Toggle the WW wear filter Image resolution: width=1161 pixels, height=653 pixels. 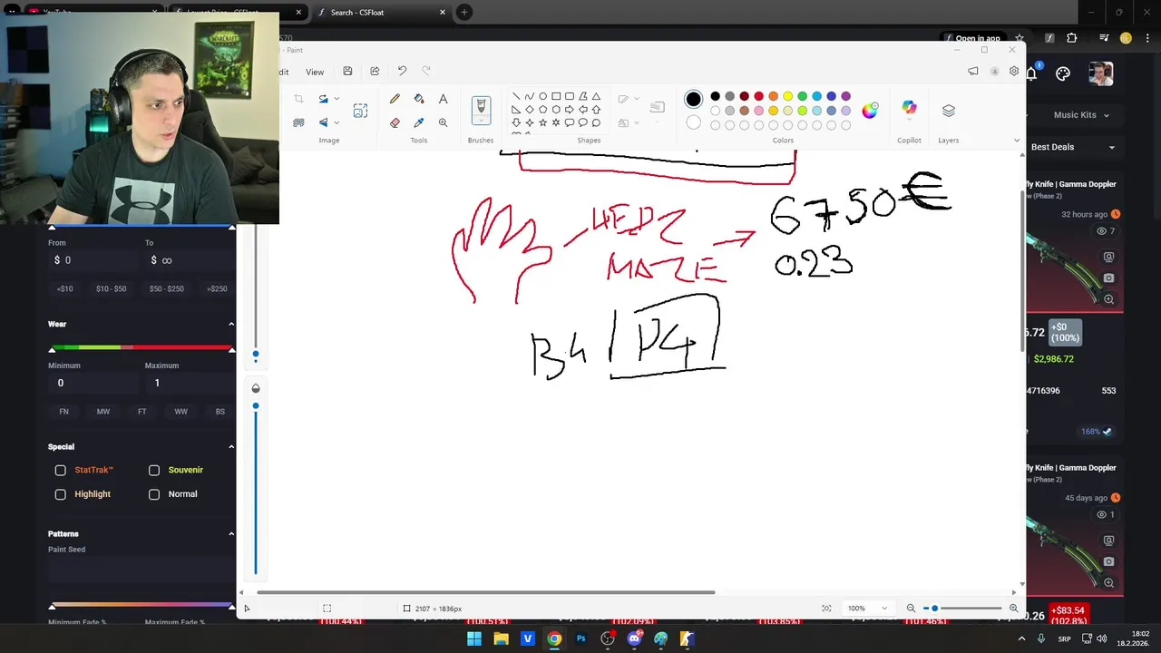[181, 412]
